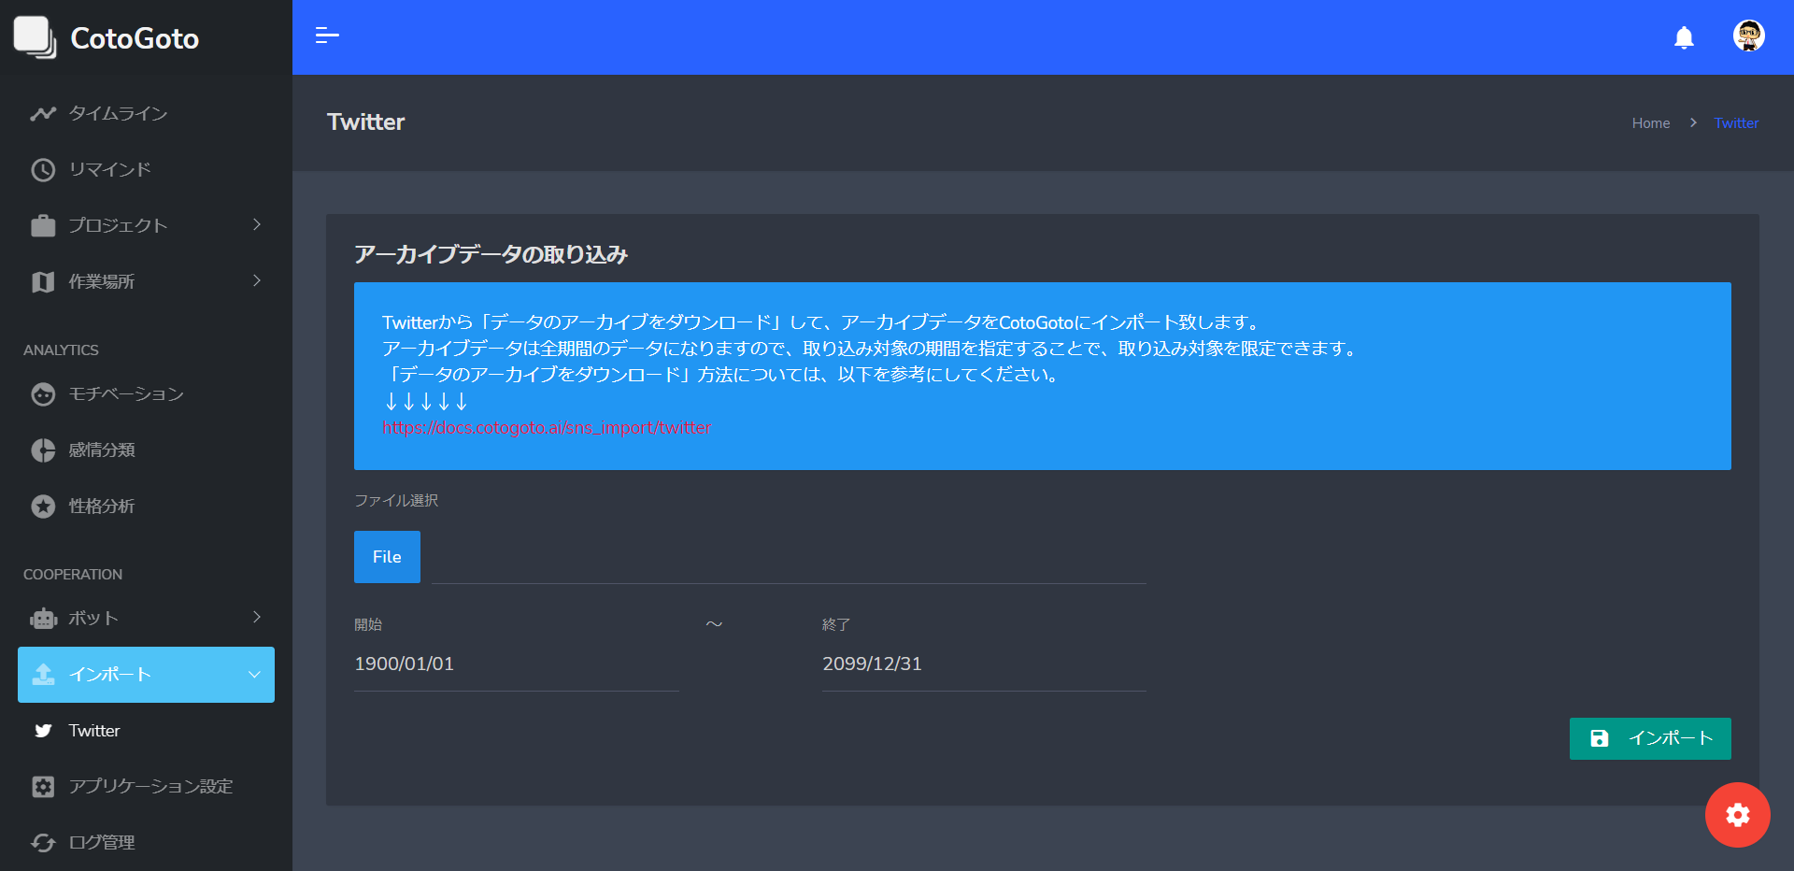Click the red settings gear floating button
This screenshot has width=1794, height=871.
[1737, 815]
